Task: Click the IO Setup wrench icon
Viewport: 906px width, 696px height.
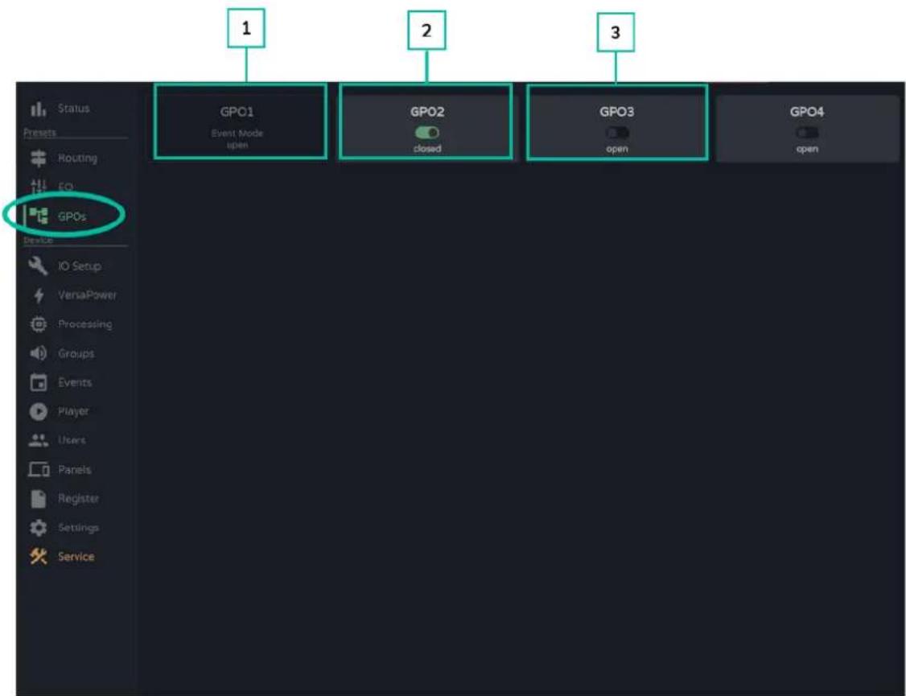Action: tap(38, 266)
